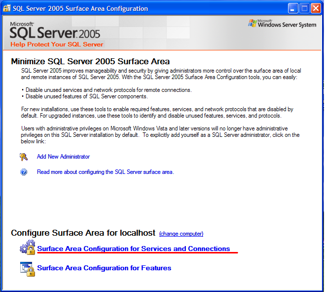Click the Windows Server System logo
Image resolution: width=325 pixels, height=292 pixels.
coord(282,24)
